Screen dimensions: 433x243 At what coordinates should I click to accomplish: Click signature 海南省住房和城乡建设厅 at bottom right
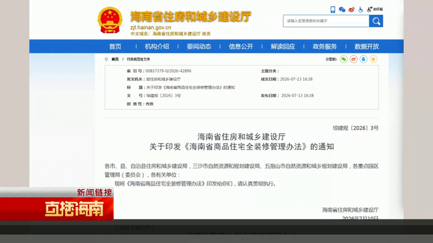point(350,210)
